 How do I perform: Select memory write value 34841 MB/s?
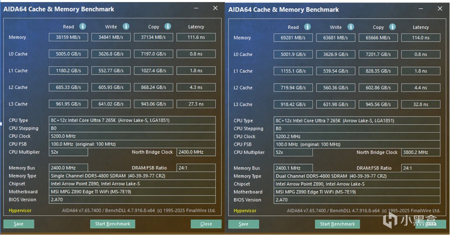pyautogui.click(x=111, y=37)
